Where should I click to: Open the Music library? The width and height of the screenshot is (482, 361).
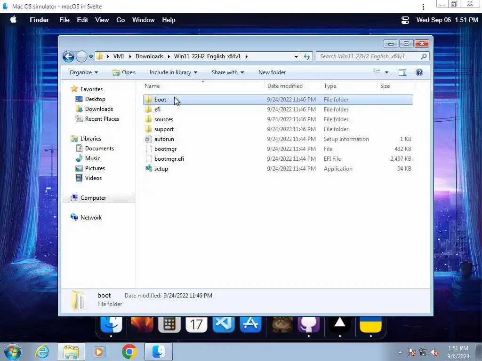point(88,158)
